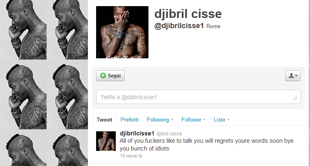Switch to the Tweet tab

click(x=104, y=120)
